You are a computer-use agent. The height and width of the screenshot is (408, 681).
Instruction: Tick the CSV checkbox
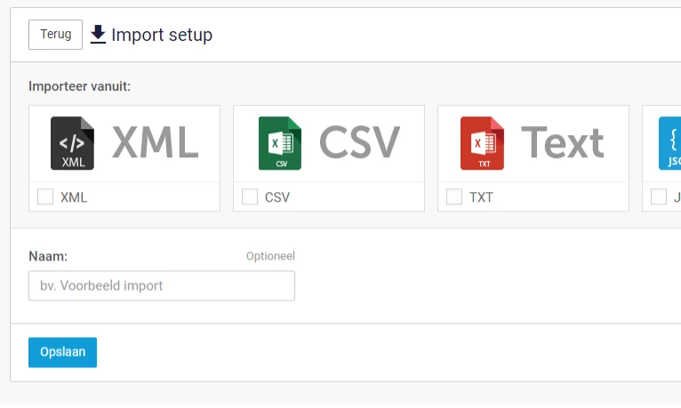click(250, 196)
